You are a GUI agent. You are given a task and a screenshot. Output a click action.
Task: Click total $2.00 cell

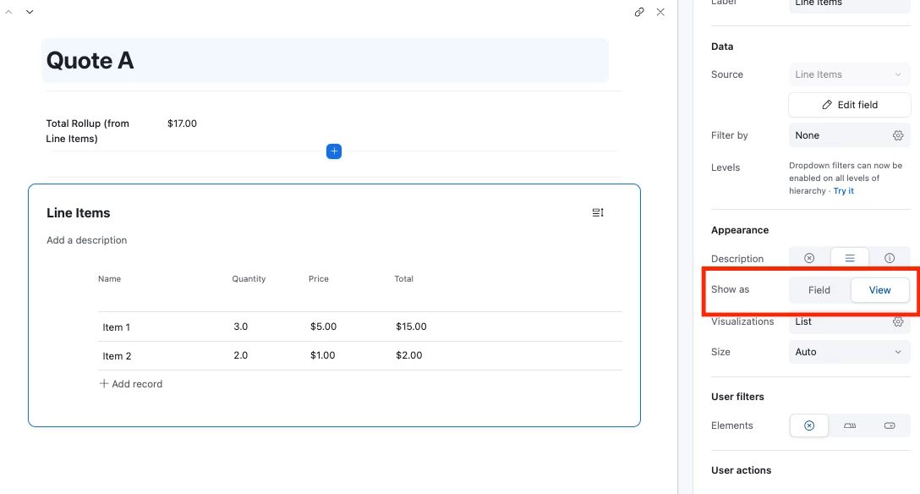pyautogui.click(x=409, y=355)
